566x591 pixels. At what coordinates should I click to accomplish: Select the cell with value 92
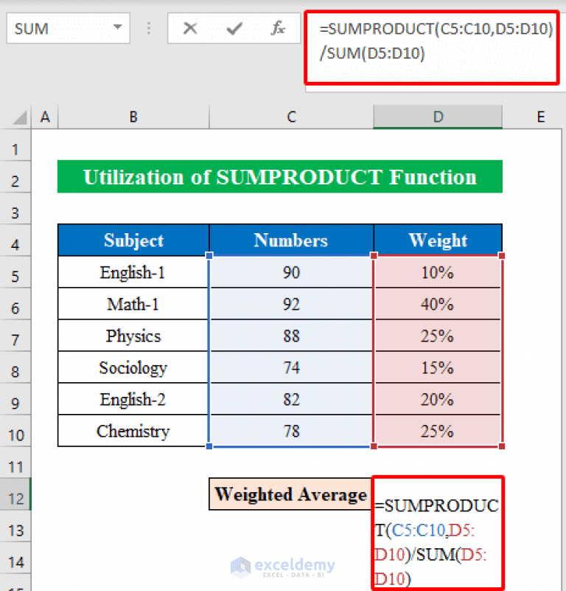click(291, 304)
